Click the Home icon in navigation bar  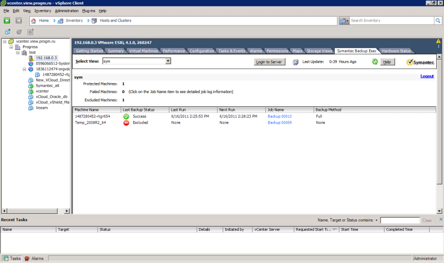tap(33, 20)
